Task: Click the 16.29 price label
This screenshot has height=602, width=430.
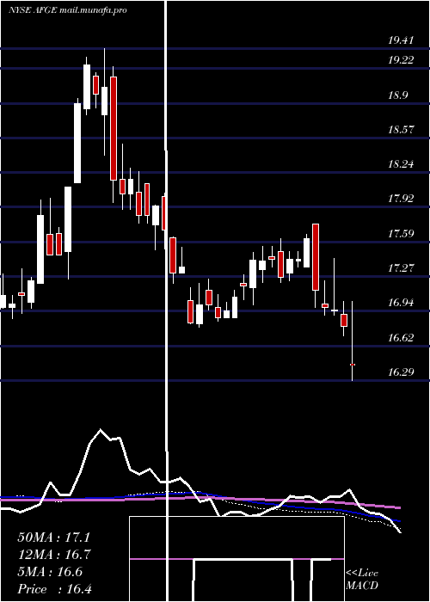Action: (x=401, y=372)
